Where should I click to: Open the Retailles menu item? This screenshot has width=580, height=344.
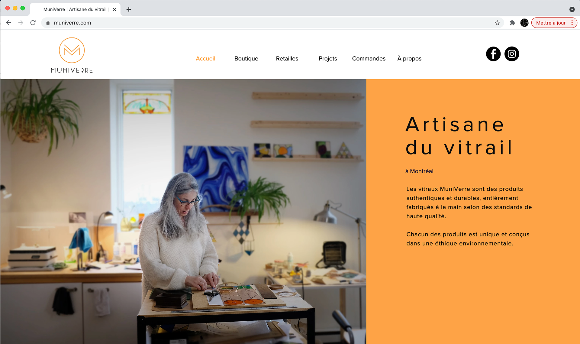[287, 58]
